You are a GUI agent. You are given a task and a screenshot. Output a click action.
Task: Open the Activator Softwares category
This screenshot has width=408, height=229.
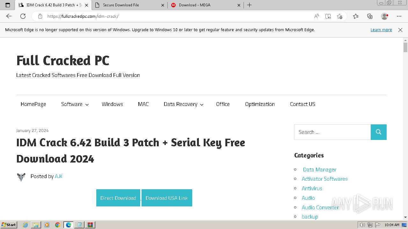point(324,179)
